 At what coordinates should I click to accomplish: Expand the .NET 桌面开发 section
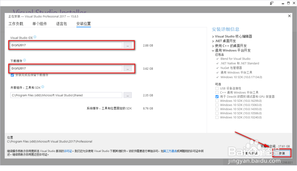tap(213, 41)
